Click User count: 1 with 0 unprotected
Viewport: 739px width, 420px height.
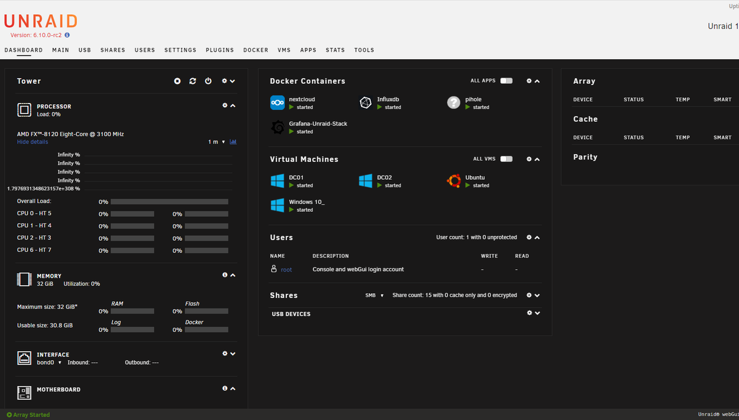[477, 237]
